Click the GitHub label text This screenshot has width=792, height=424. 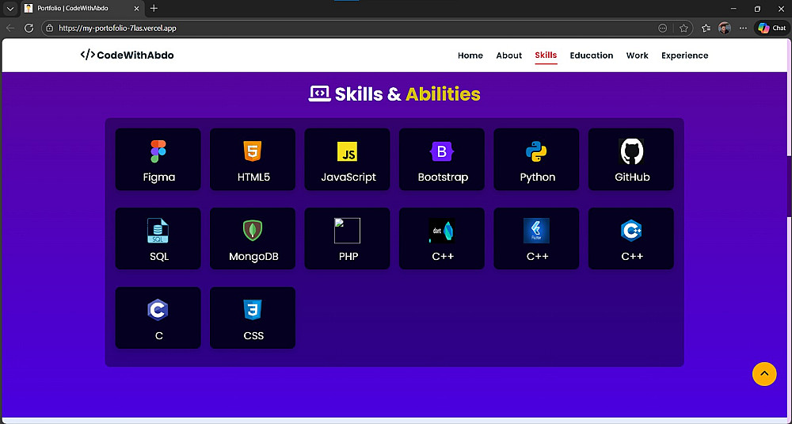[632, 178]
